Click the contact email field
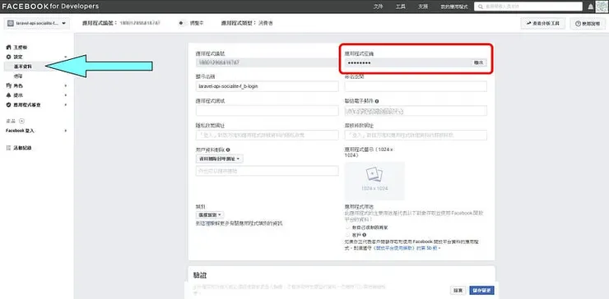The width and height of the screenshot is (609, 299). click(416, 111)
